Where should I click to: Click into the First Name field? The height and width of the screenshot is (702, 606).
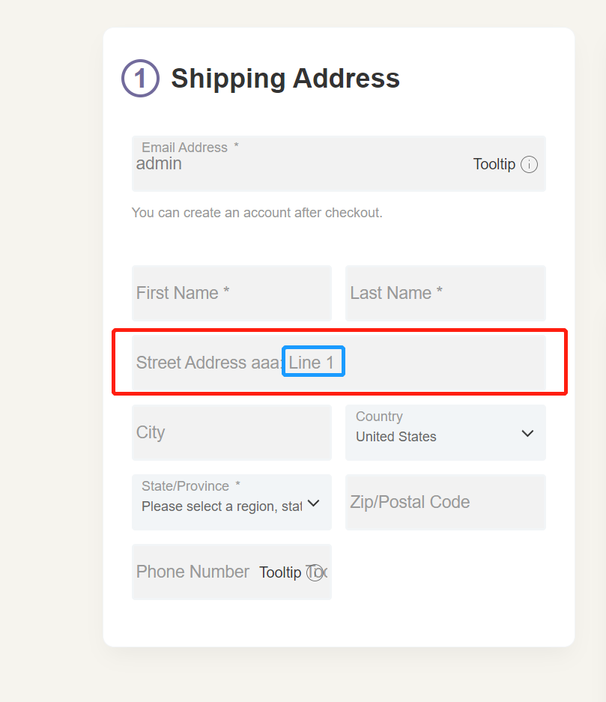coord(231,293)
